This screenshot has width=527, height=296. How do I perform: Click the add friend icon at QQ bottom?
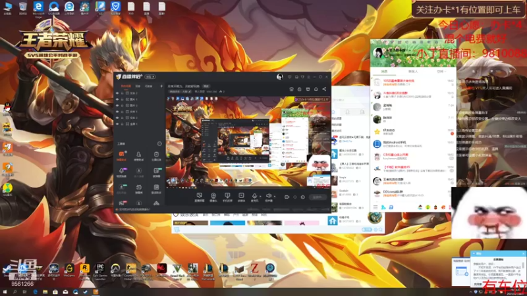pos(383,207)
